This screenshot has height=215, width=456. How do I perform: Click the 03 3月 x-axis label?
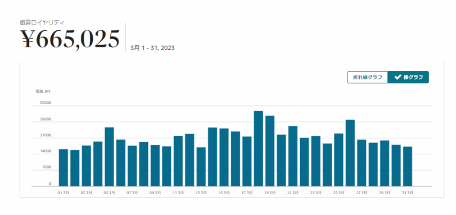(x=86, y=193)
